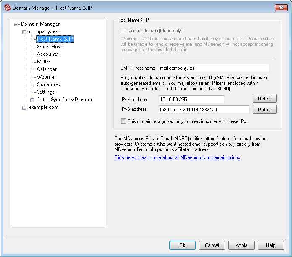Cancel the dialog changes
Viewport: 292px width, 257px height.
click(212, 245)
